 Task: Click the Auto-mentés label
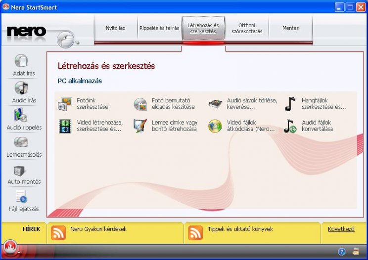(24, 182)
